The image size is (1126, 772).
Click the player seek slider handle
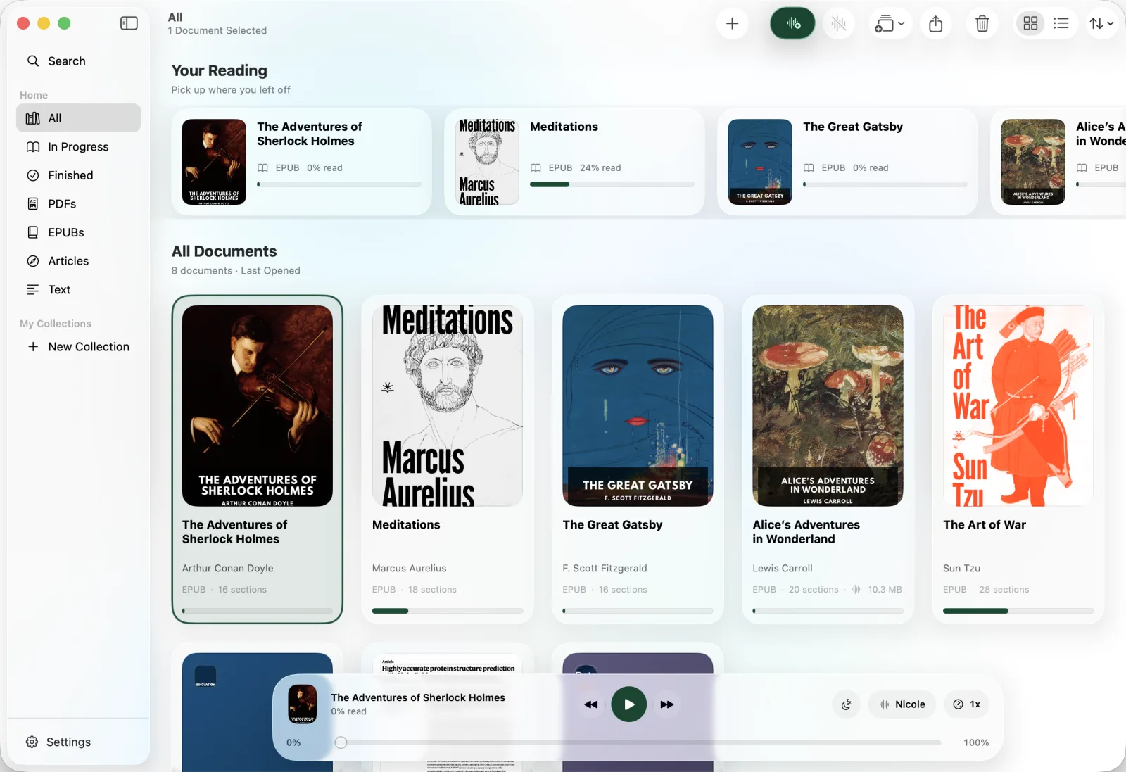tap(341, 742)
